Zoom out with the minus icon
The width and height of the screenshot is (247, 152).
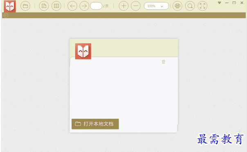[x=136, y=6]
